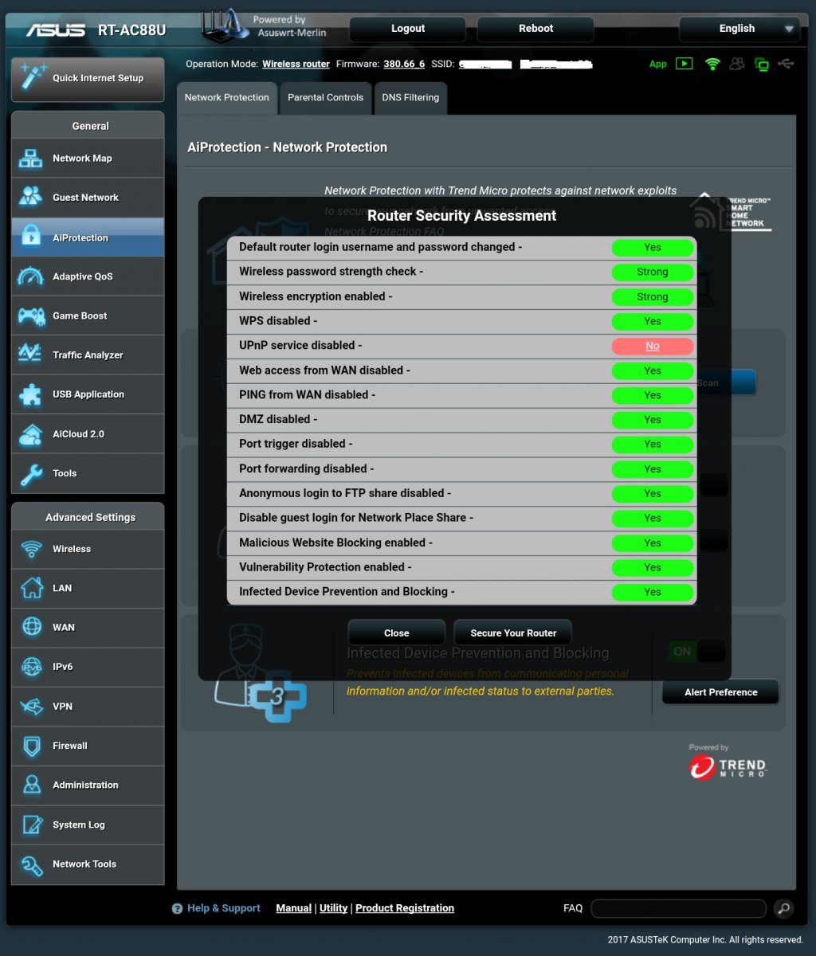Focus the FAQ search input field

pyautogui.click(x=678, y=908)
